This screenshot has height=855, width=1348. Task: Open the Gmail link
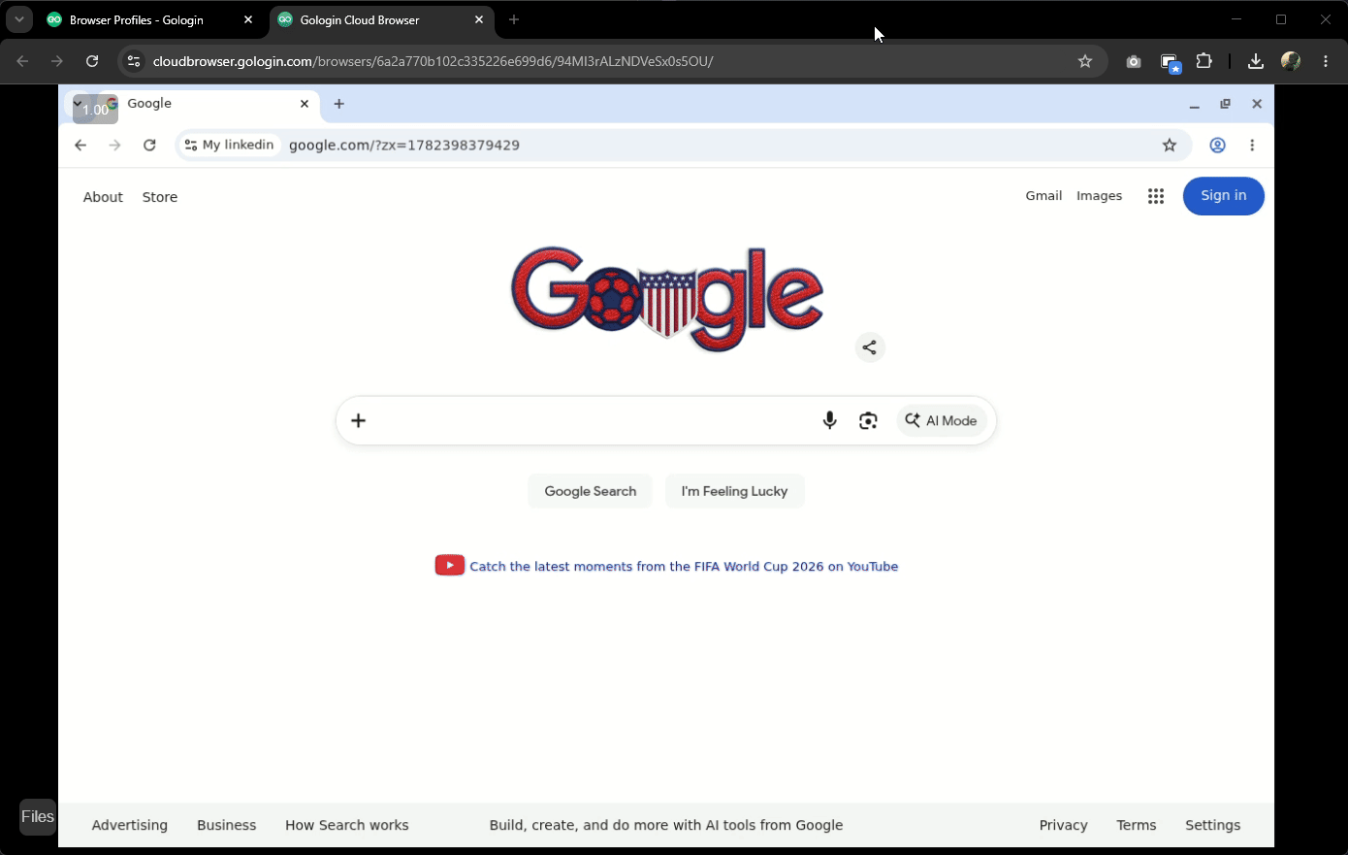point(1043,196)
